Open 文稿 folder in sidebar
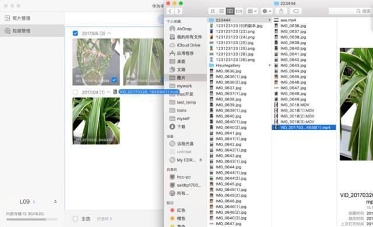Image resolution: width=373 pixels, height=227 pixels. (177, 70)
